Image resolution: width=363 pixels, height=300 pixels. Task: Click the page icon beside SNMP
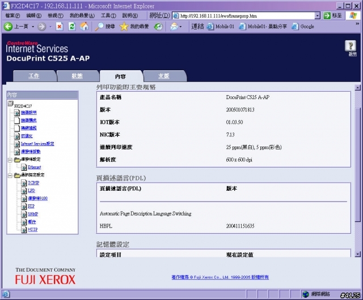pyautogui.click(x=24, y=214)
